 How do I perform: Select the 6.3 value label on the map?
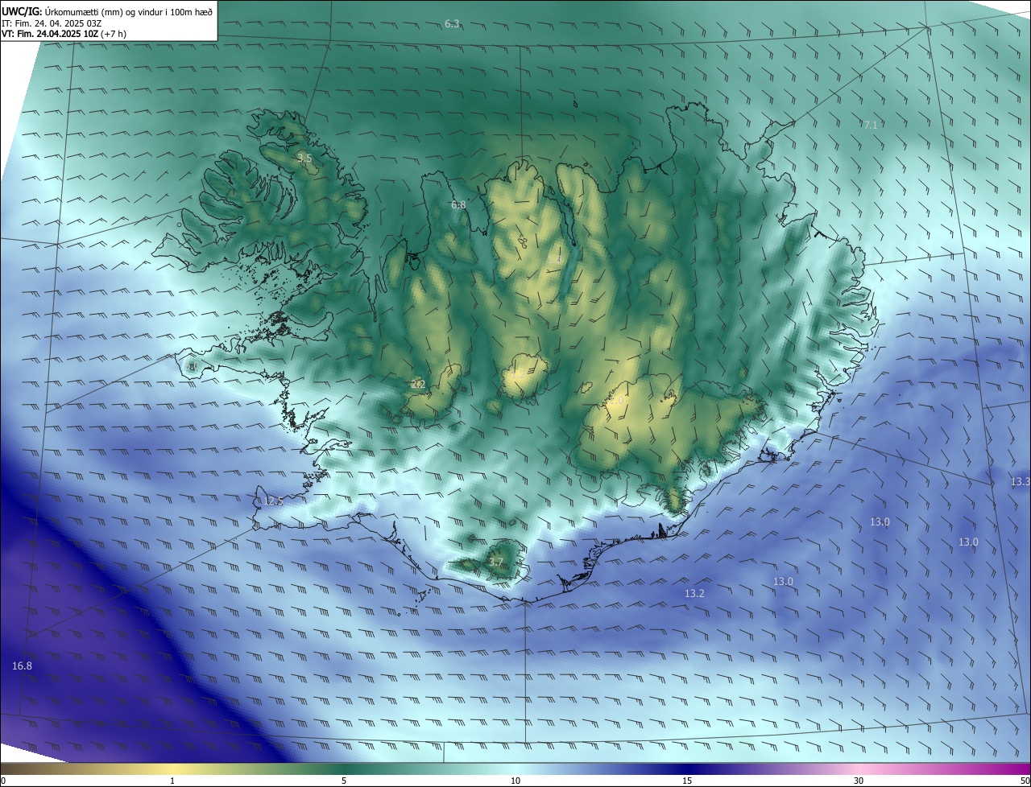coord(452,23)
